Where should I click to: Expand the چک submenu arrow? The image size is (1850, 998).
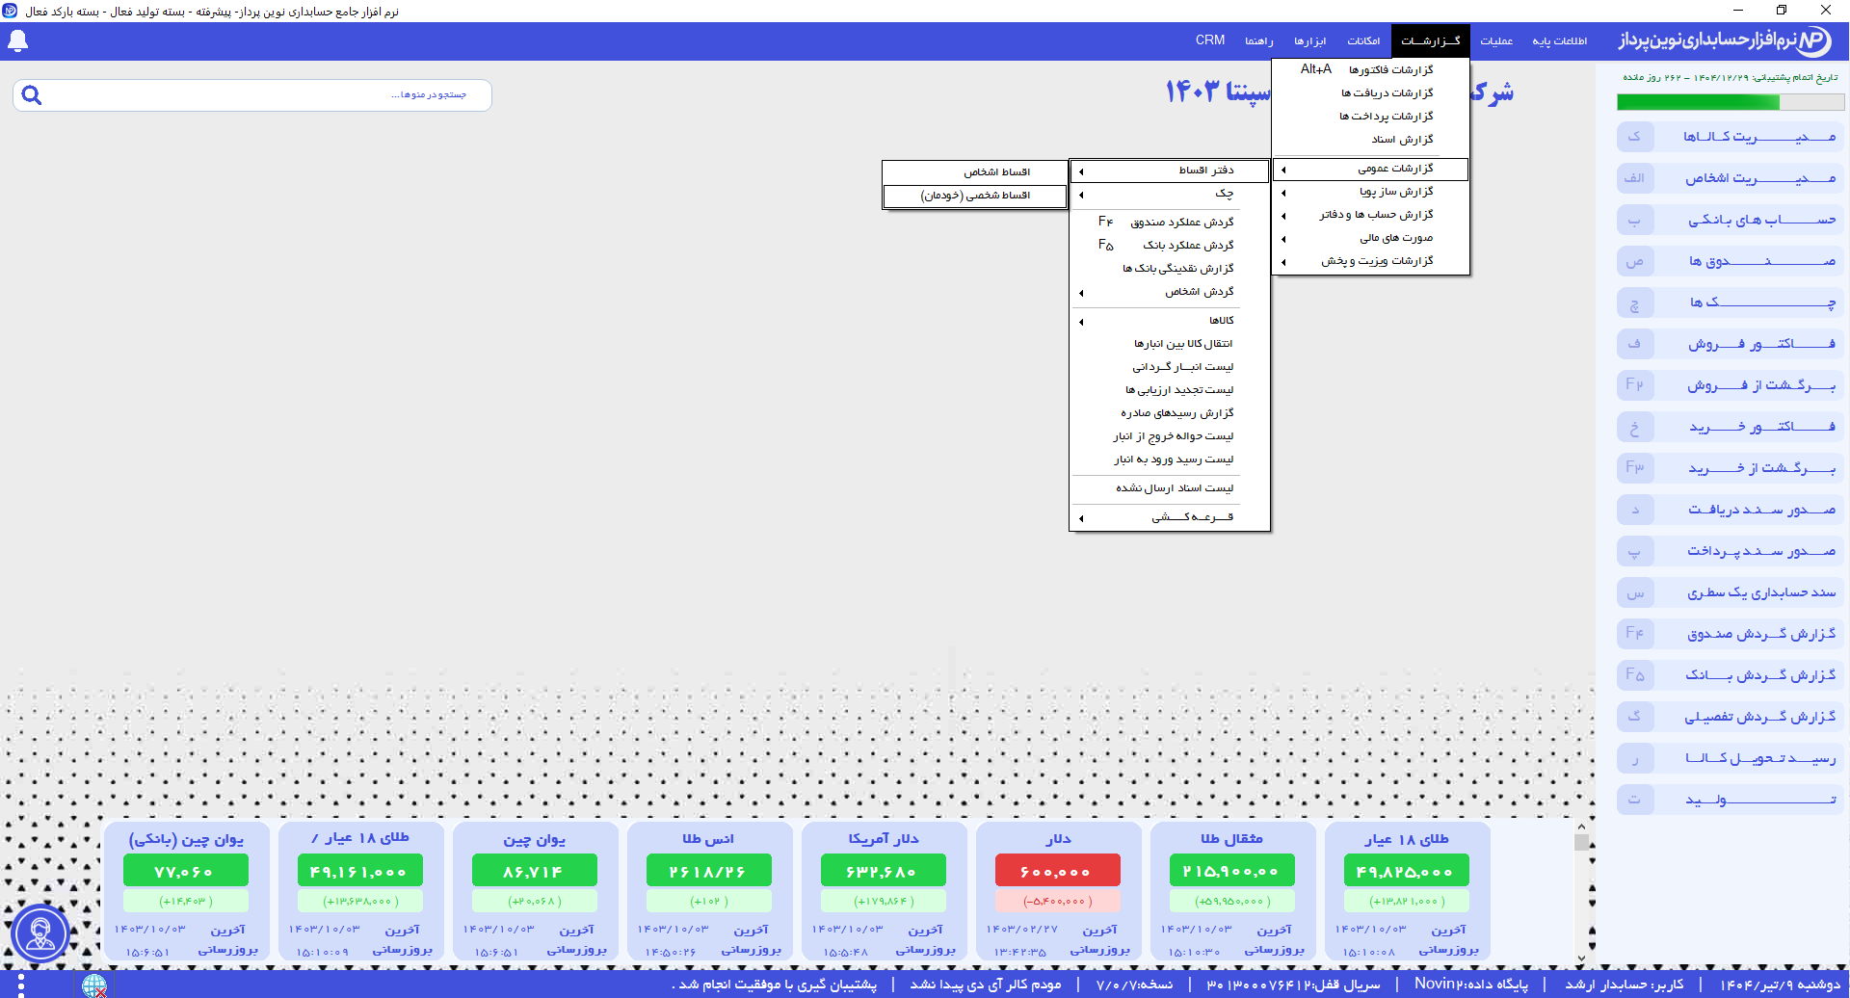point(1081,196)
